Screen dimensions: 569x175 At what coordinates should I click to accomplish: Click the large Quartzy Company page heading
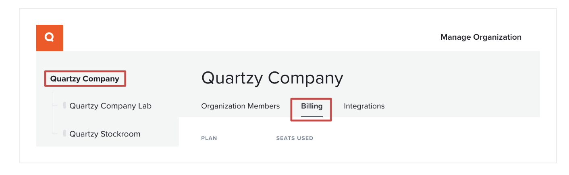(272, 78)
